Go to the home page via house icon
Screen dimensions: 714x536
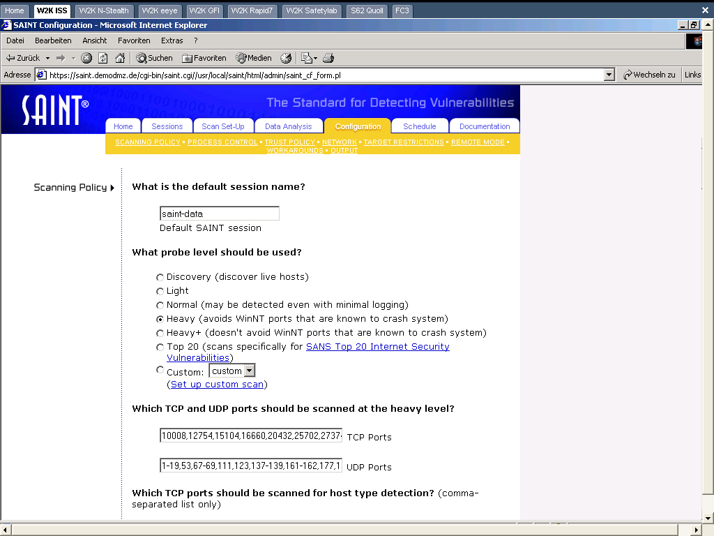(x=120, y=58)
